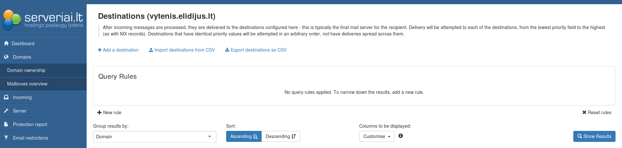This screenshot has height=148, width=622.
Task: Click the Protection report document icon
Action: click(x=6, y=124)
